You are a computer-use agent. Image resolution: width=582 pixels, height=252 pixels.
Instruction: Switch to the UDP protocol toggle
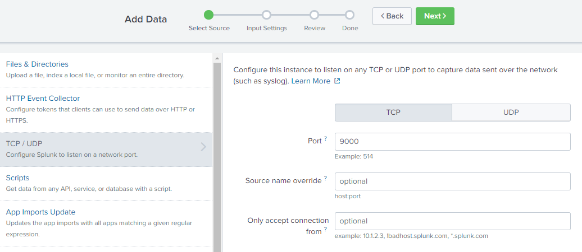[511, 112]
